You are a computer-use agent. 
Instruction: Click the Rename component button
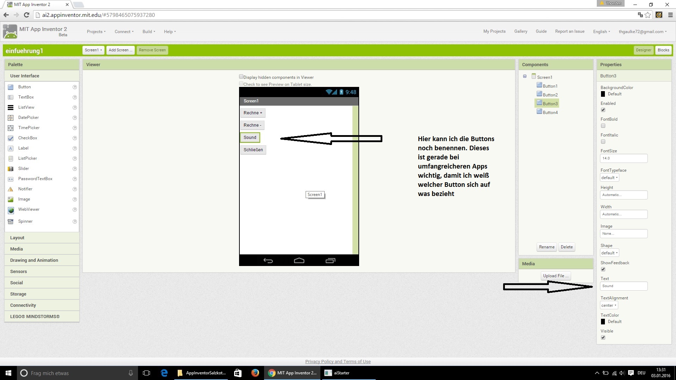click(x=547, y=247)
